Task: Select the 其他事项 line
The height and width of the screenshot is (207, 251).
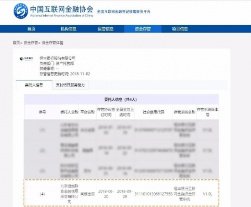Action: 49,69
